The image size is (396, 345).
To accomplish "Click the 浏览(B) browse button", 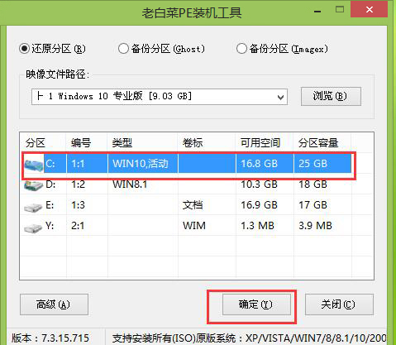I will point(331,96).
